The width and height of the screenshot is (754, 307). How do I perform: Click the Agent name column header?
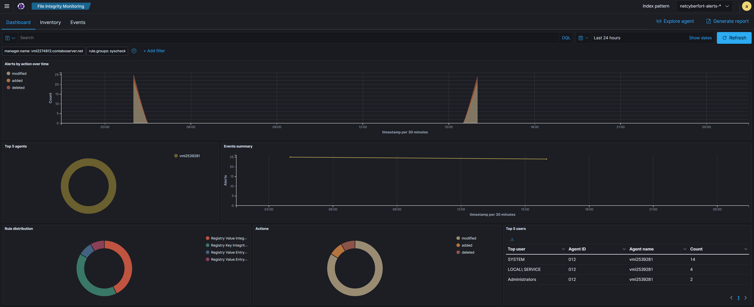point(641,249)
